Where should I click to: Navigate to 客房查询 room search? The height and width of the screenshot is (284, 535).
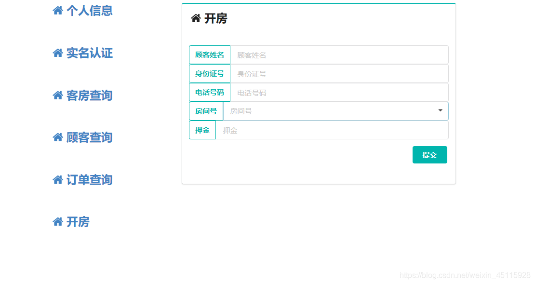(x=89, y=95)
